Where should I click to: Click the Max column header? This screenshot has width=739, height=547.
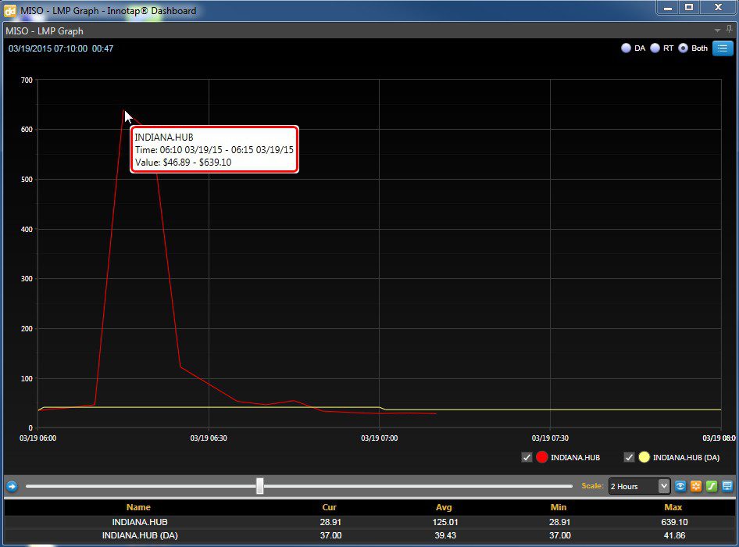[673, 507]
